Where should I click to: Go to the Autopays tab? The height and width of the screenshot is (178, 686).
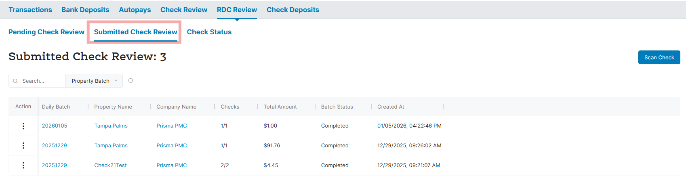point(135,10)
